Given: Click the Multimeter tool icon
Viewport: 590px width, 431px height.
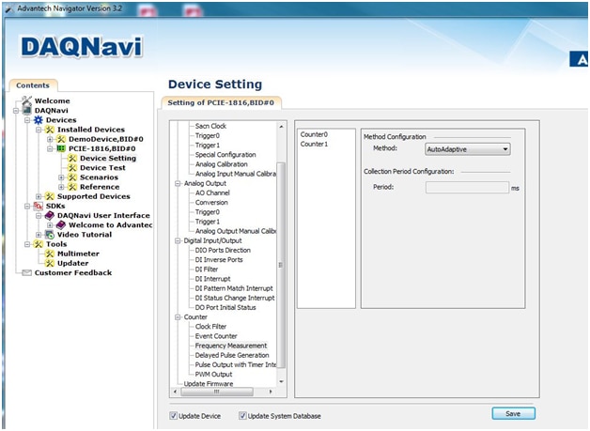Looking at the screenshot, I should (x=50, y=254).
